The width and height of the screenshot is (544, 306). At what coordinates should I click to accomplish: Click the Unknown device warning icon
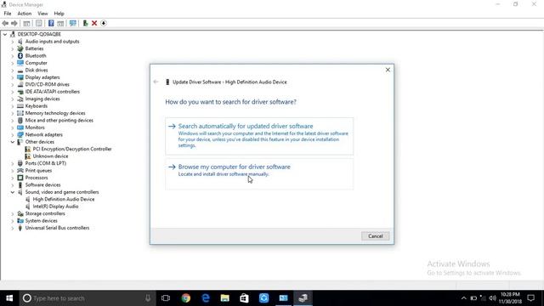pos(28,156)
